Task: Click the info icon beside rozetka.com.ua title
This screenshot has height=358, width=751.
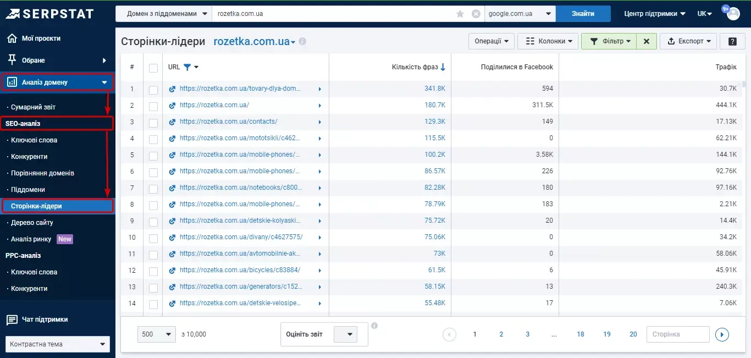Action: click(x=302, y=41)
